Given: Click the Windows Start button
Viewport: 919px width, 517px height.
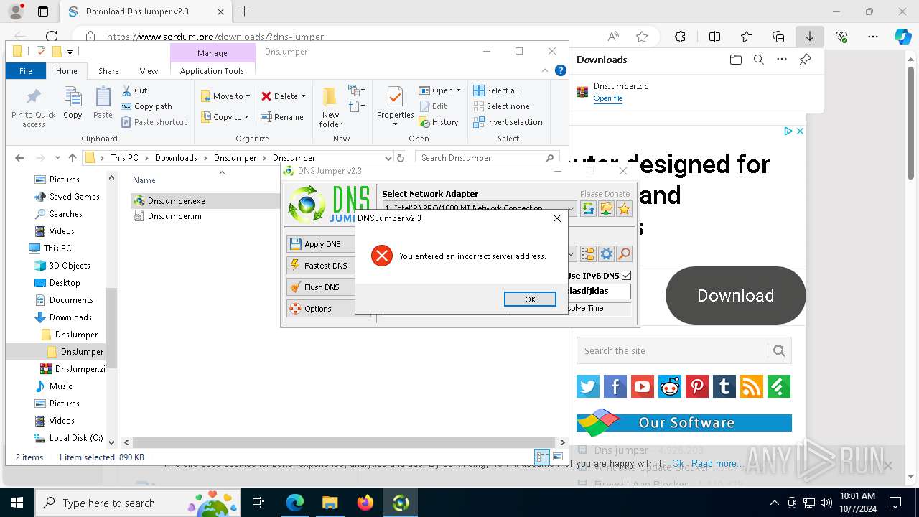Looking at the screenshot, I should pos(17,503).
